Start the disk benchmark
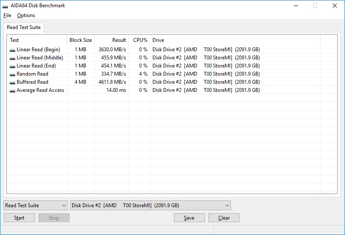This screenshot has width=345, height=235. (x=19, y=218)
